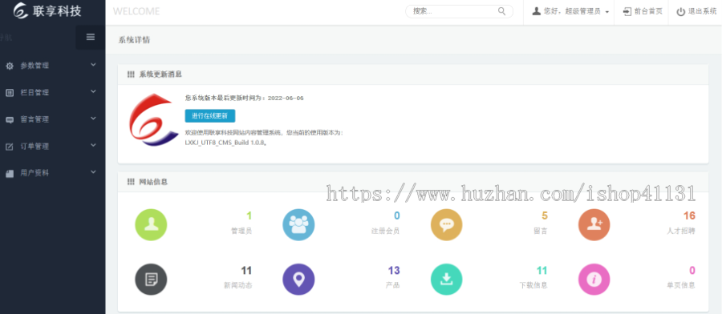Click the 系统详情 page title
This screenshot has height=314, width=722.
135,40
